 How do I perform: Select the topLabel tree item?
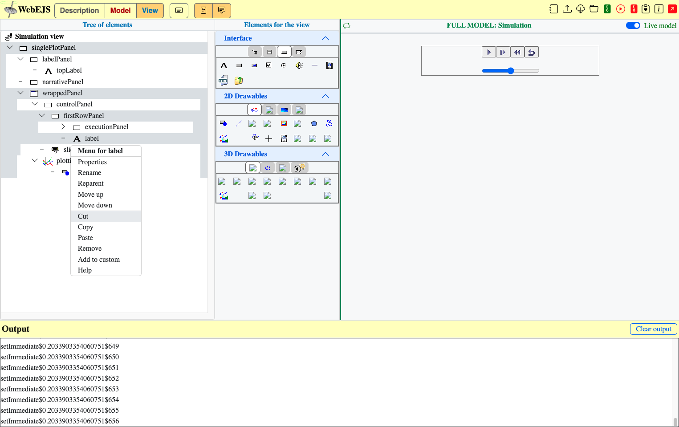[x=69, y=70]
